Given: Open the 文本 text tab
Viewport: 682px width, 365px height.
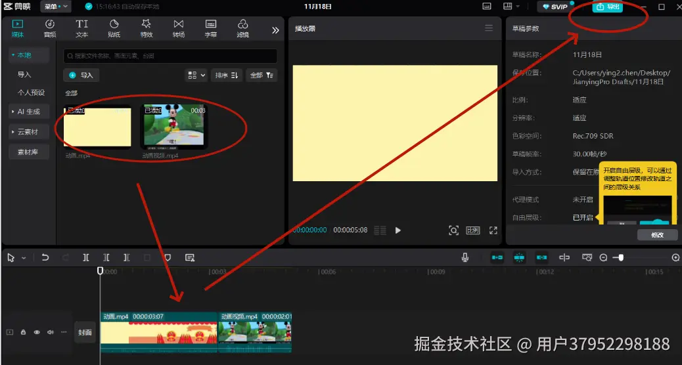Looking at the screenshot, I should click(x=81, y=28).
